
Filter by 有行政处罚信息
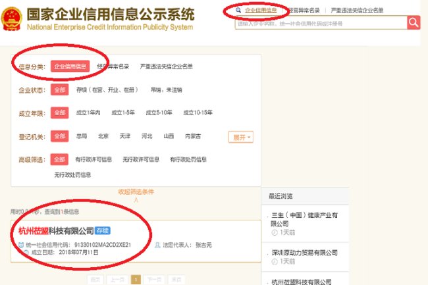188,159
